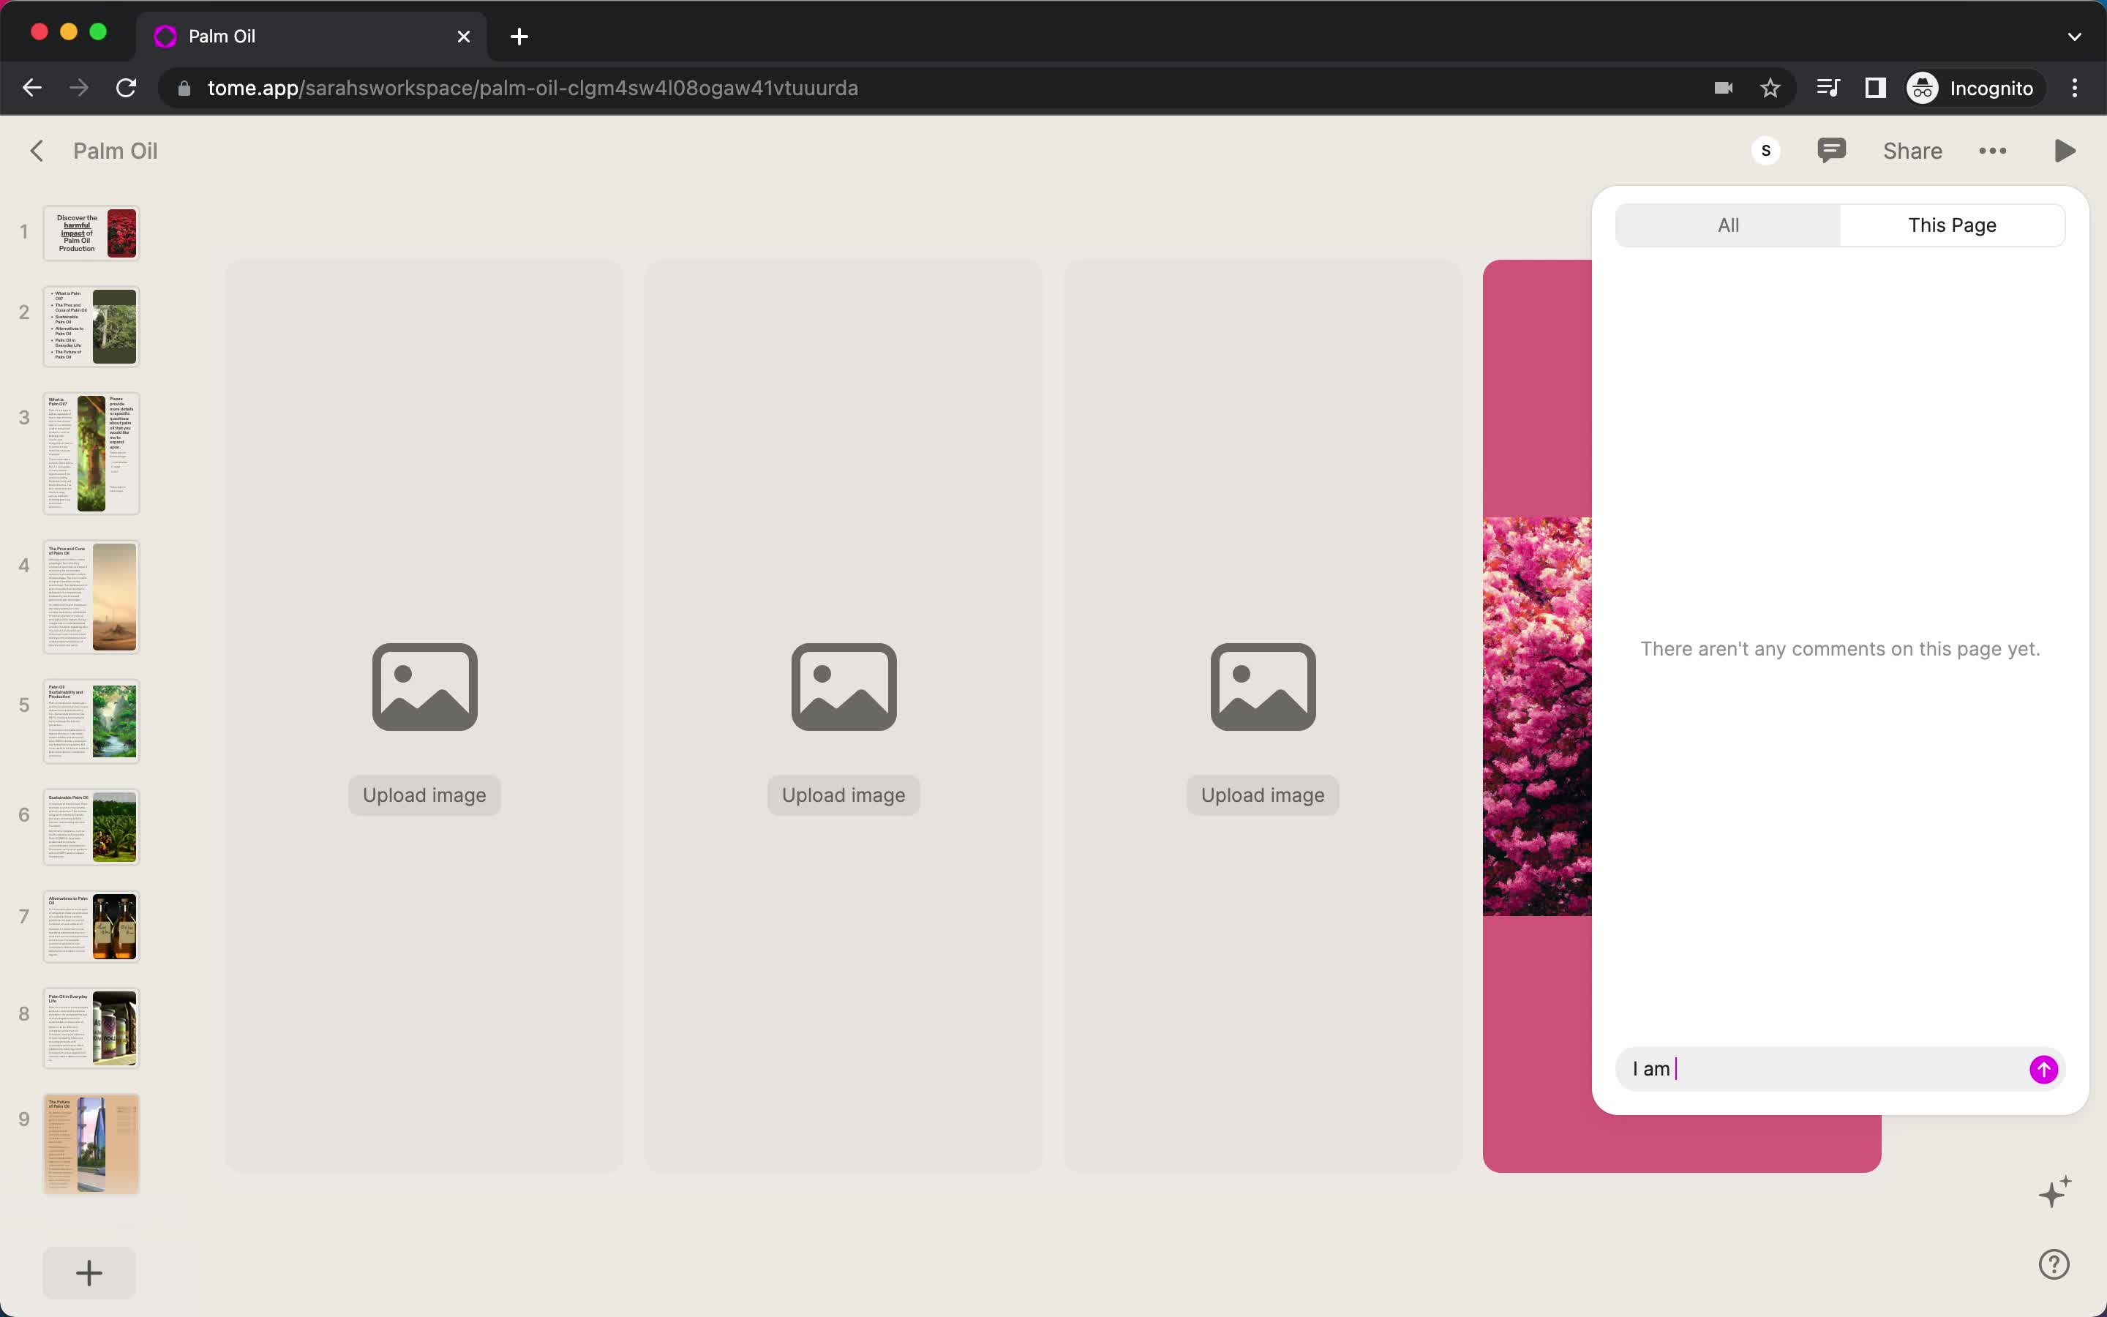Click the middle Upload image button
The image size is (2107, 1317).
[844, 795]
